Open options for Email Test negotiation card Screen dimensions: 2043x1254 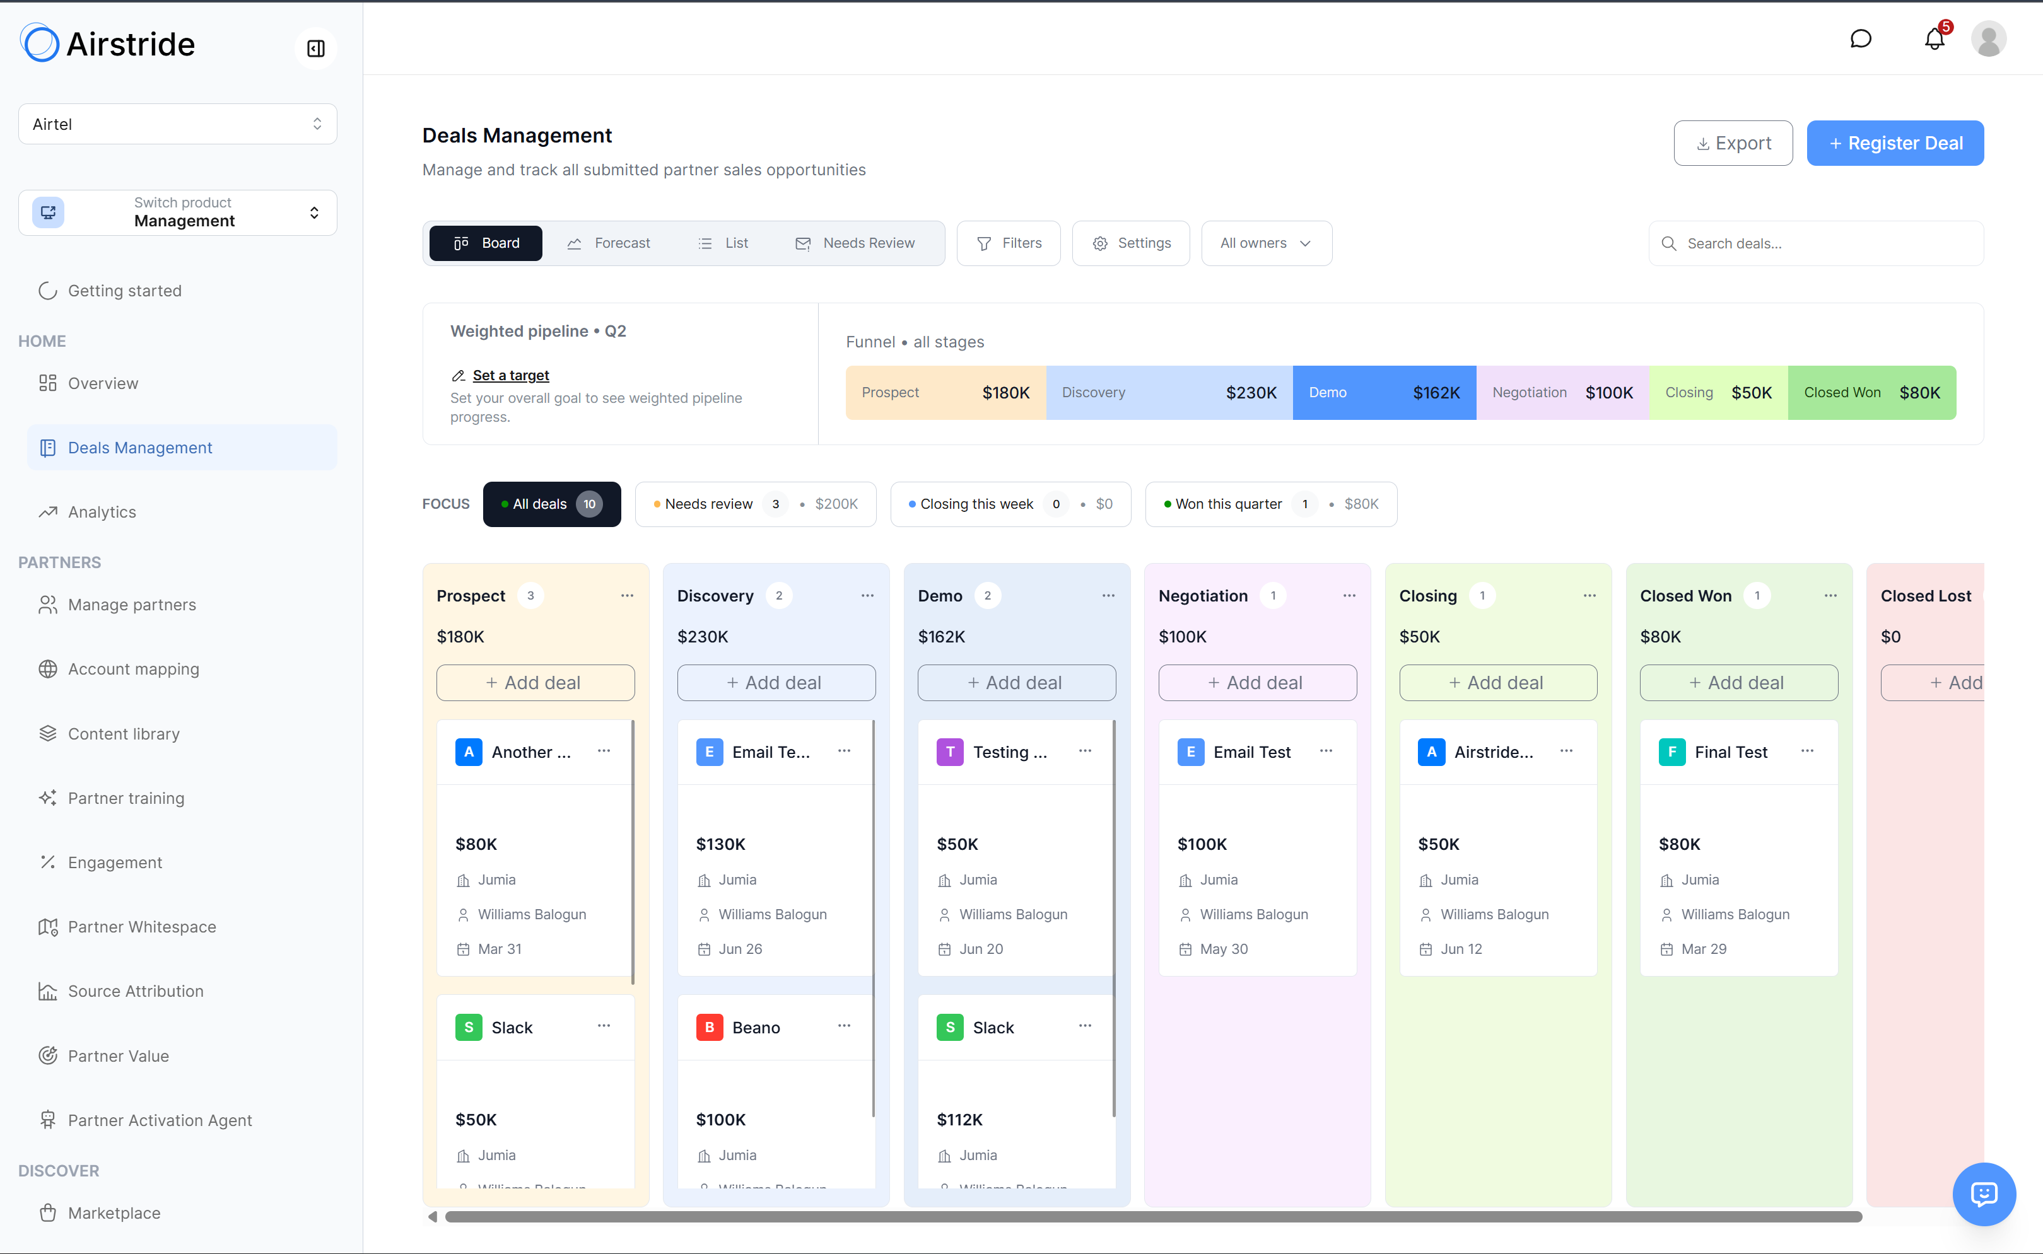point(1326,751)
